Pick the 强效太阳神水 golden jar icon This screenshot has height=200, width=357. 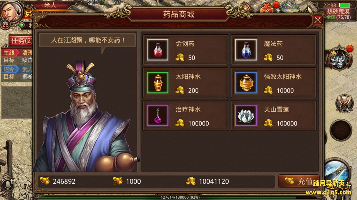(x=246, y=82)
